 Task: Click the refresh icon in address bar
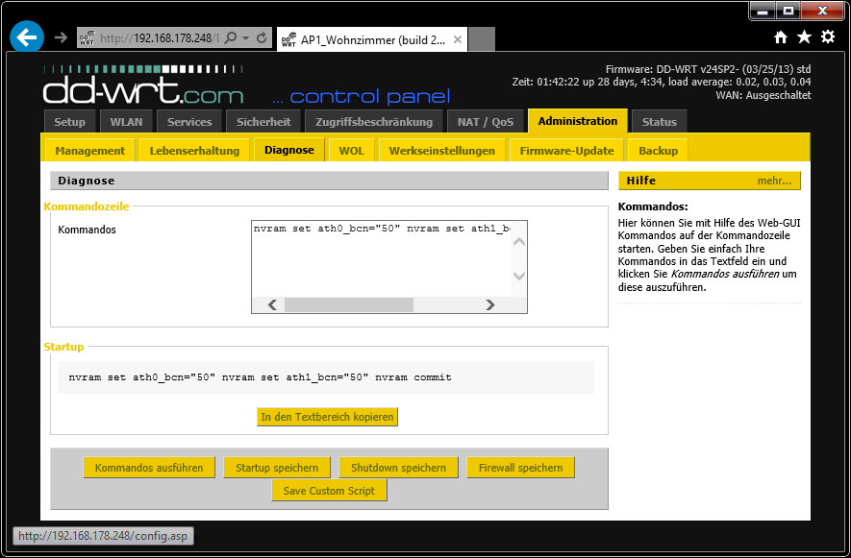pyautogui.click(x=262, y=38)
